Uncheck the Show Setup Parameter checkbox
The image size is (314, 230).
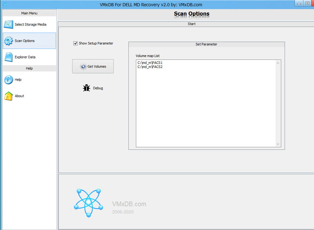76,43
